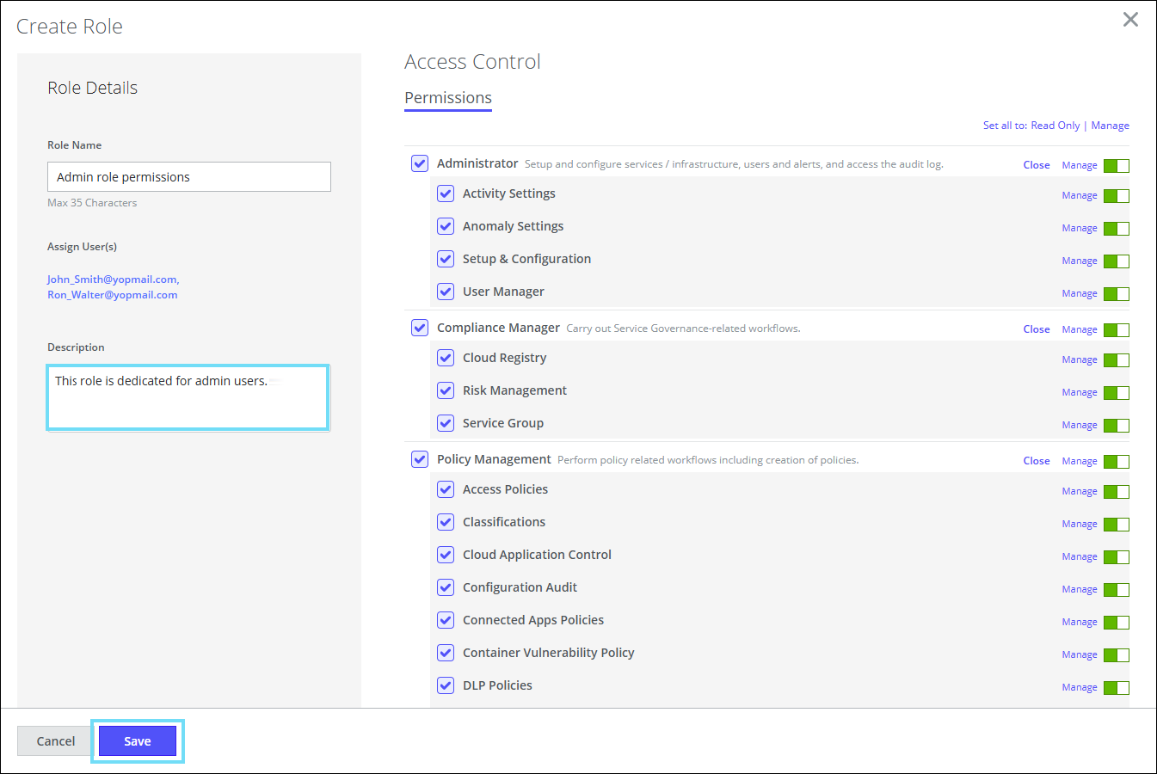
Task: Set all permissions to Read Only
Action: pos(1055,126)
